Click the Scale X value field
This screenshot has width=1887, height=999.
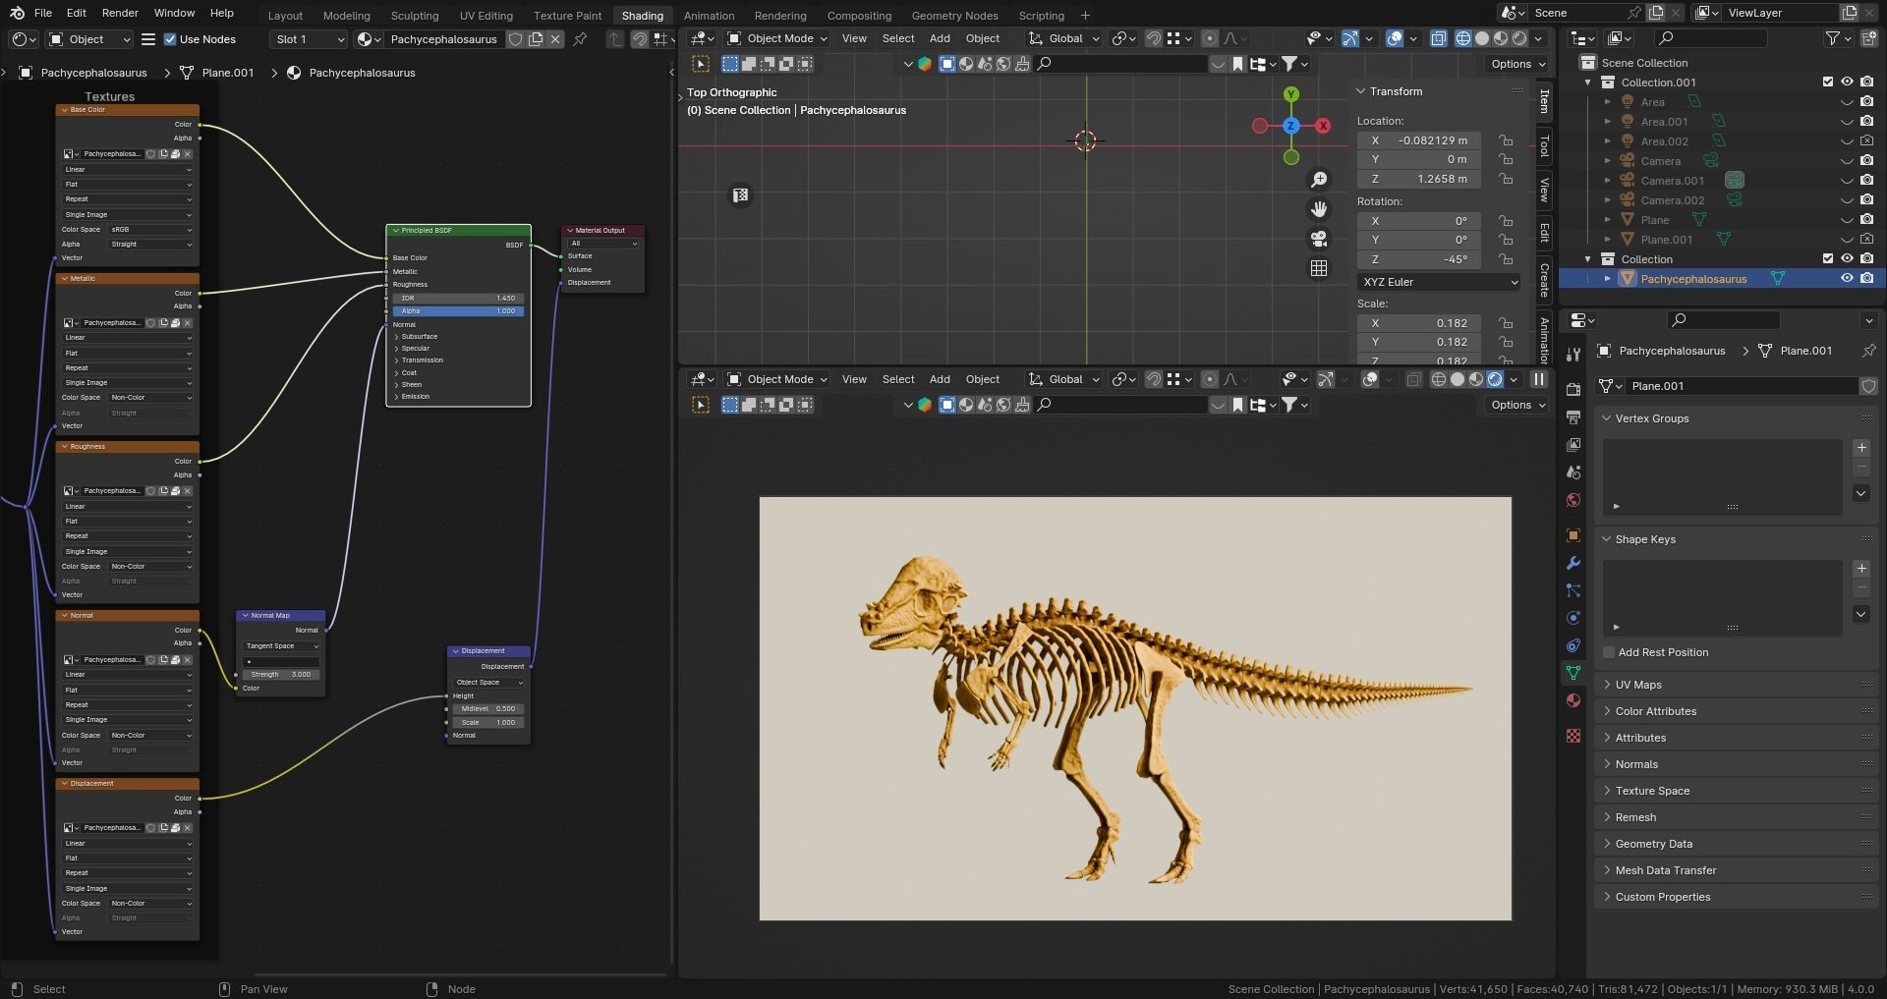1419,323
